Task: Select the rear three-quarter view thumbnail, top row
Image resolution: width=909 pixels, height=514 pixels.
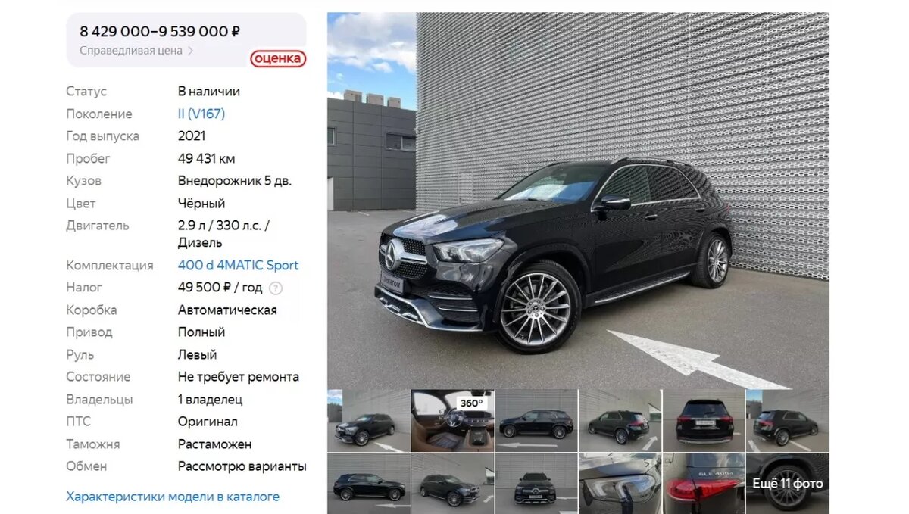Action: click(x=620, y=420)
